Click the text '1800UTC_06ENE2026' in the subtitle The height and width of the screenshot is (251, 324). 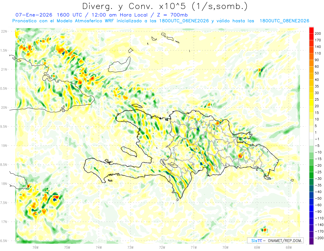184,21
